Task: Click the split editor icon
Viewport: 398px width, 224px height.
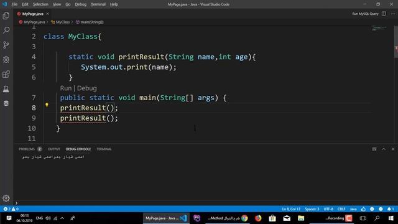Action: (384, 14)
